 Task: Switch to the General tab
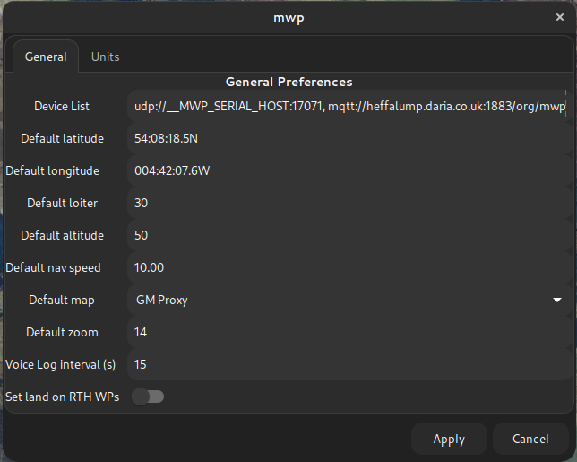pos(46,57)
